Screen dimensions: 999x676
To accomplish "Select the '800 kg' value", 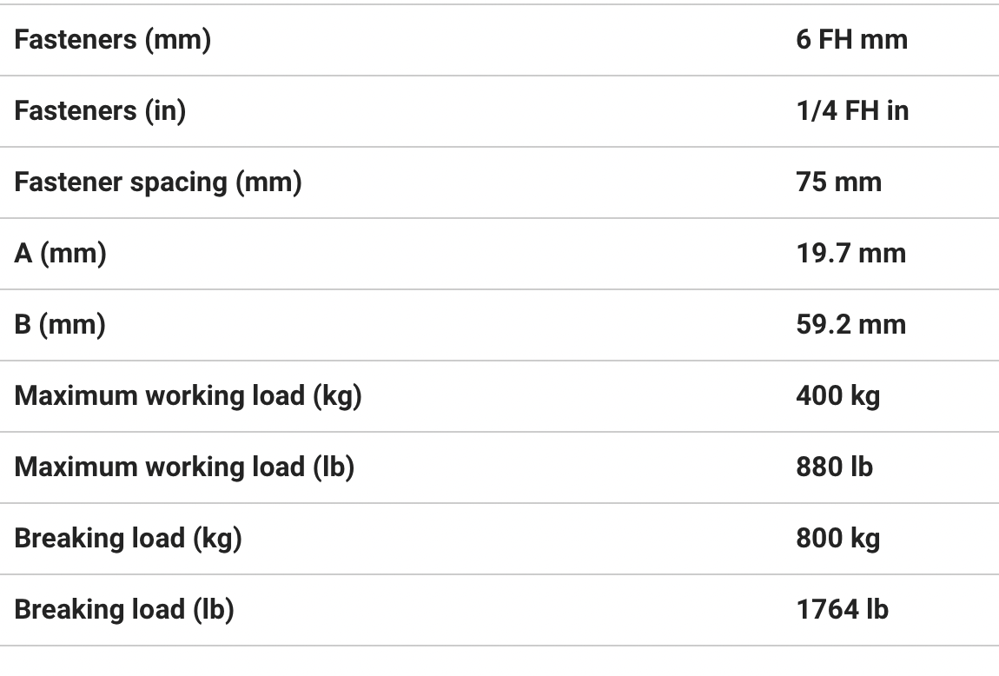I will (x=837, y=539).
